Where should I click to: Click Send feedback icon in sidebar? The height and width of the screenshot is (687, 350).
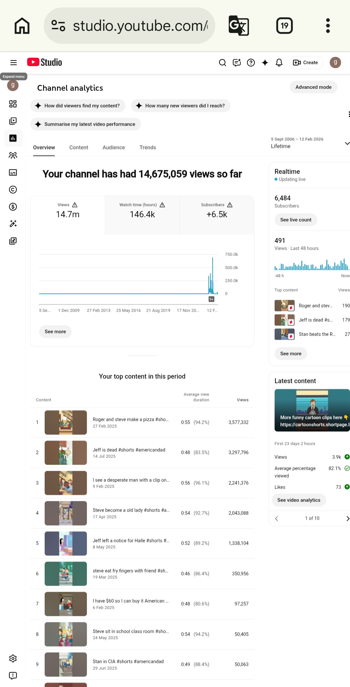tap(13, 676)
